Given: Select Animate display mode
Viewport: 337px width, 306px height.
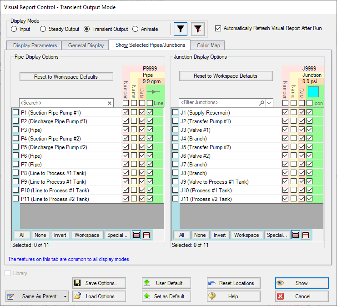Looking at the screenshot, I should coord(135,29).
